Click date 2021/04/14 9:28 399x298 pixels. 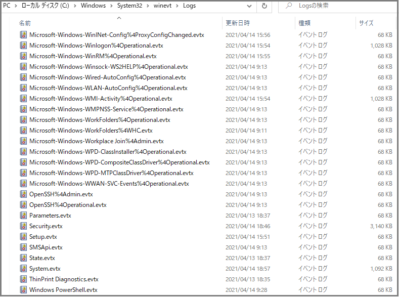(x=246, y=290)
